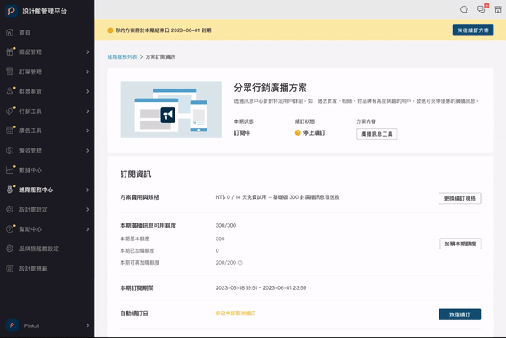Viewport: 506px width, 338px height.
Task: Click the 恢復續訂 button in 自動續訂日 row
Action: 460,314
